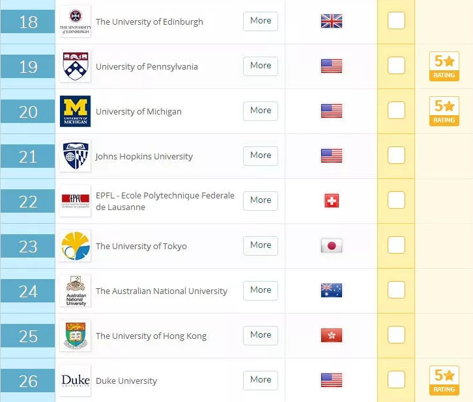This screenshot has width=473, height=402.
Task: Click the Duke University logo
Action: (75, 381)
